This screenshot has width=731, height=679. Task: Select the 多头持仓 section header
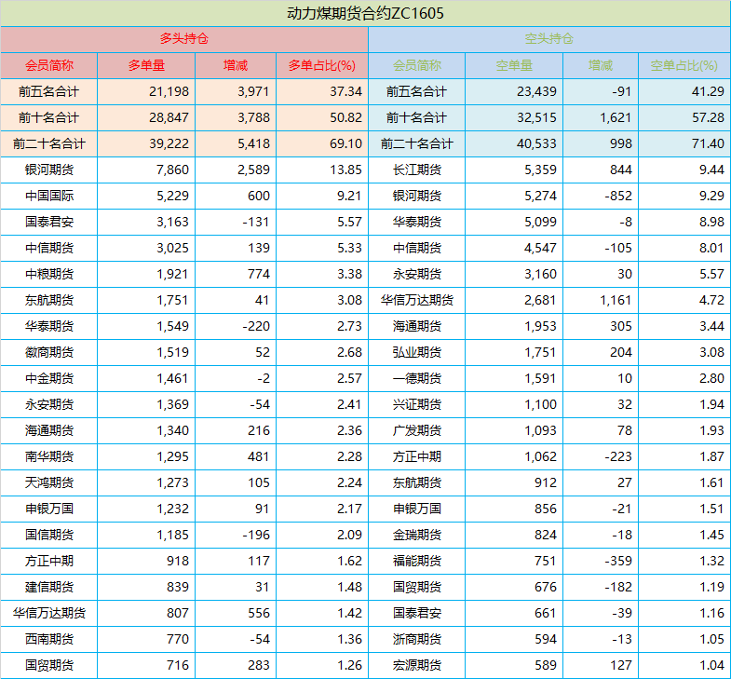pos(184,39)
